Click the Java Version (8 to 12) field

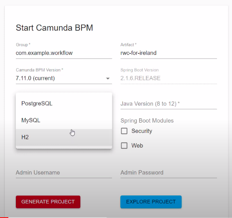click(169, 104)
